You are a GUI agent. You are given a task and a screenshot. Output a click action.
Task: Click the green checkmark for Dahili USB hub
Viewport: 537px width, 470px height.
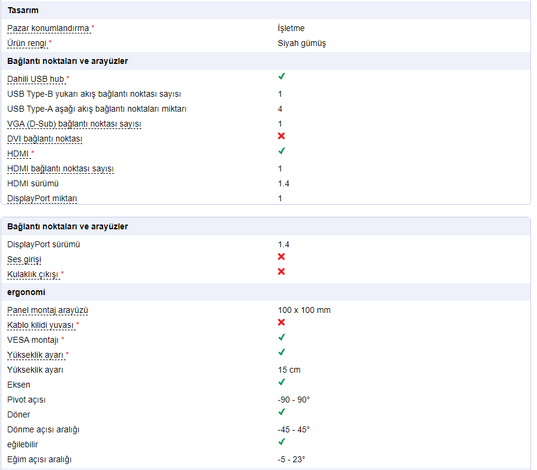[282, 77]
